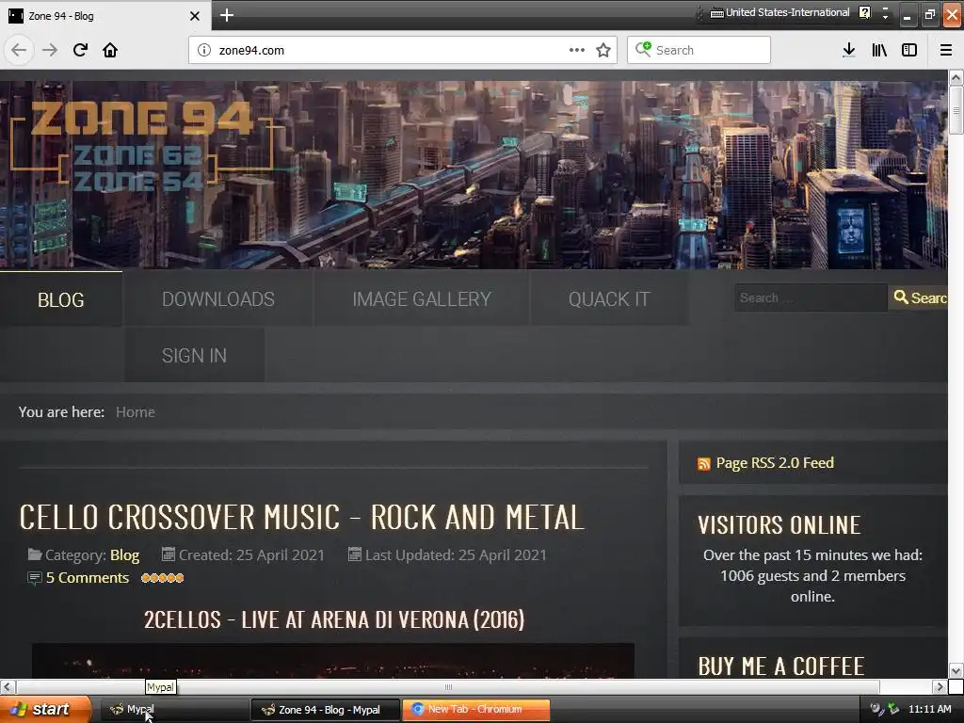Viewport: 964px width, 723px height.
Task: Switch to Mypal taskbar button
Action: point(174,710)
